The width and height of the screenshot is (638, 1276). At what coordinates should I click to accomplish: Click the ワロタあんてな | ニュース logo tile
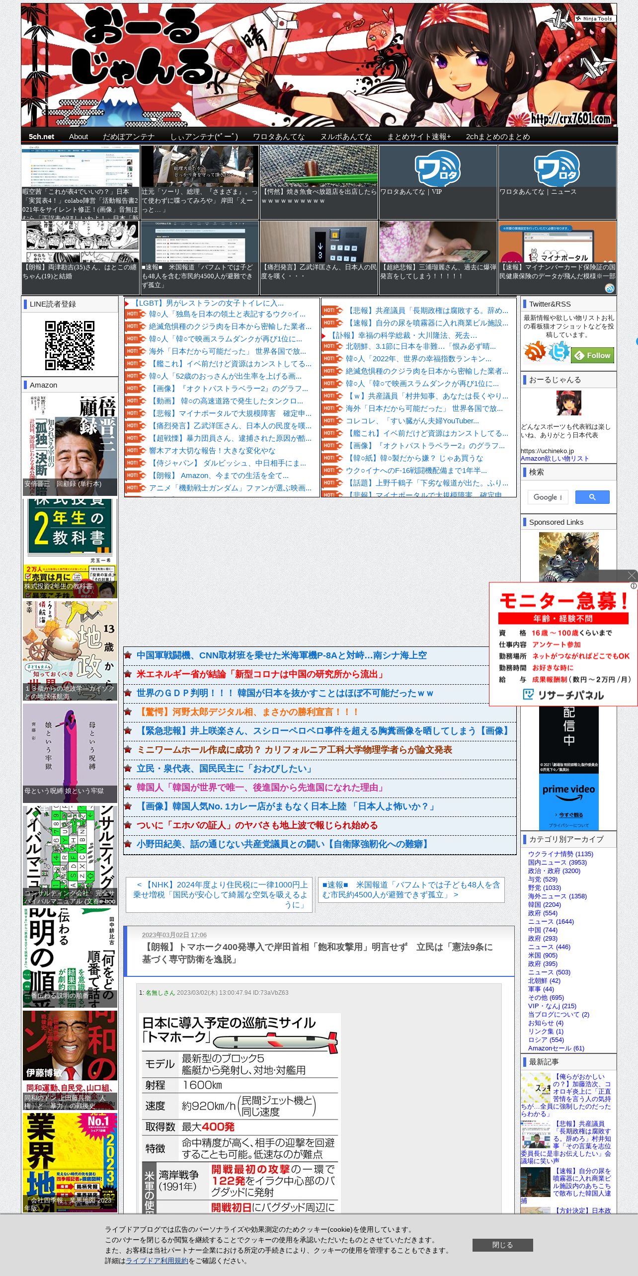coord(557,182)
